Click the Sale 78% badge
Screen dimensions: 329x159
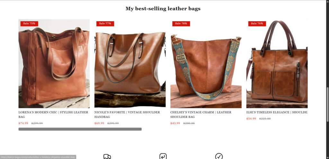[181, 23]
